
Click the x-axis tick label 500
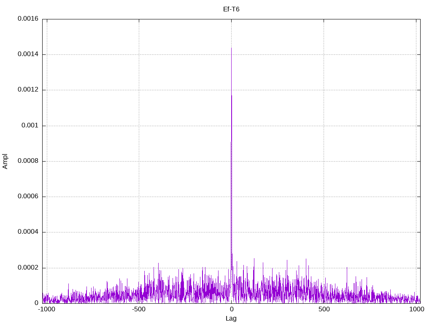324,309
